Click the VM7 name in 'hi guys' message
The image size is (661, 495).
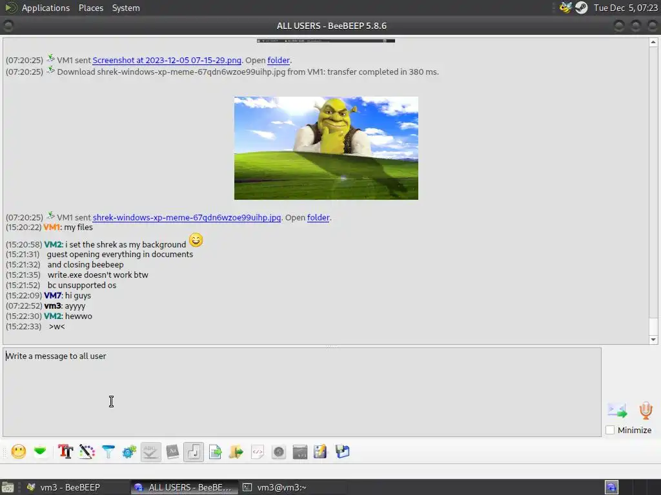point(53,295)
